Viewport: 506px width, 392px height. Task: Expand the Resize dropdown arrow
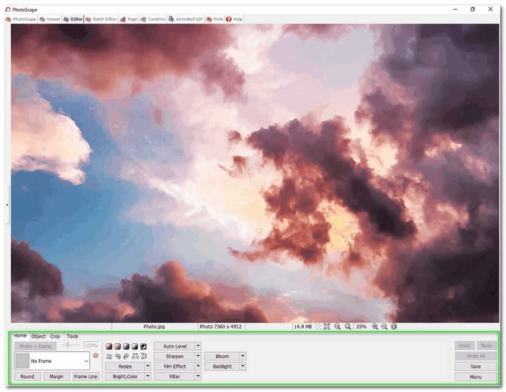[148, 366]
